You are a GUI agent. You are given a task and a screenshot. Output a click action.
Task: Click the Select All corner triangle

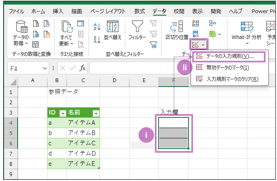pos(14,82)
